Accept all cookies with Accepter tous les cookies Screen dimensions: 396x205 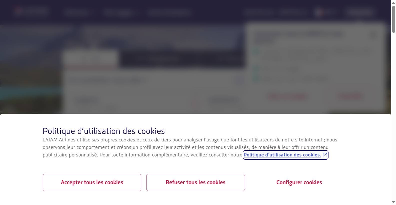[92, 182]
